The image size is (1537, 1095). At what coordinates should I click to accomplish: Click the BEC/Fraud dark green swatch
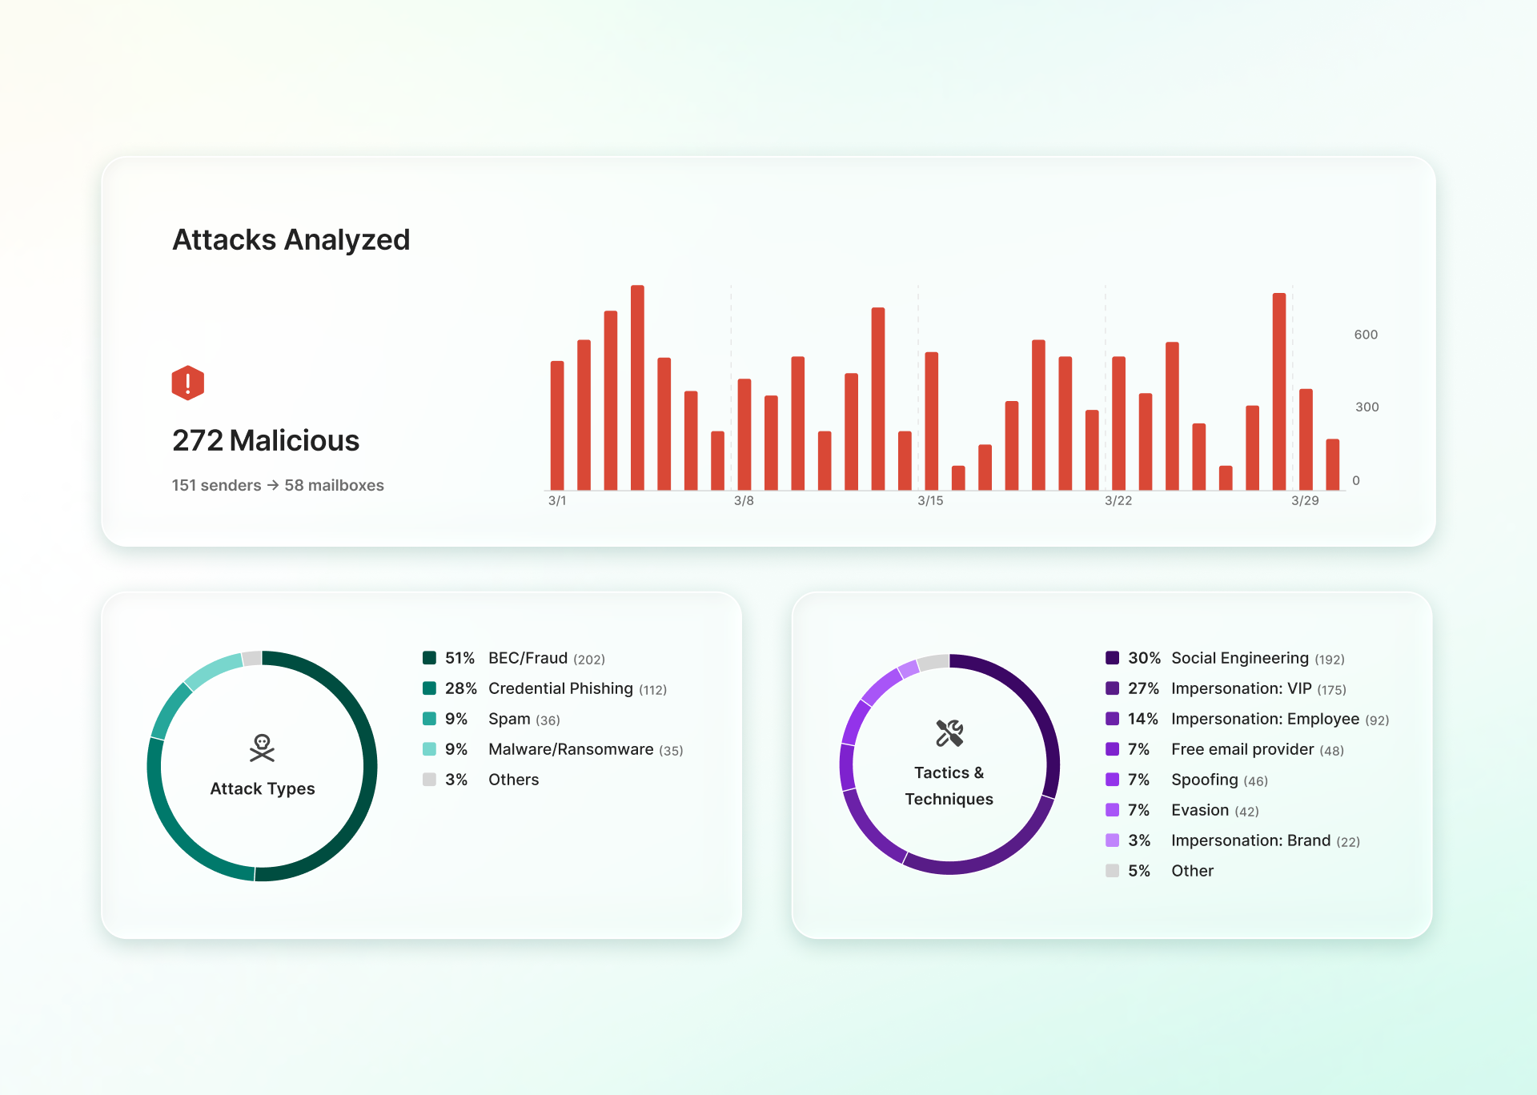429,658
